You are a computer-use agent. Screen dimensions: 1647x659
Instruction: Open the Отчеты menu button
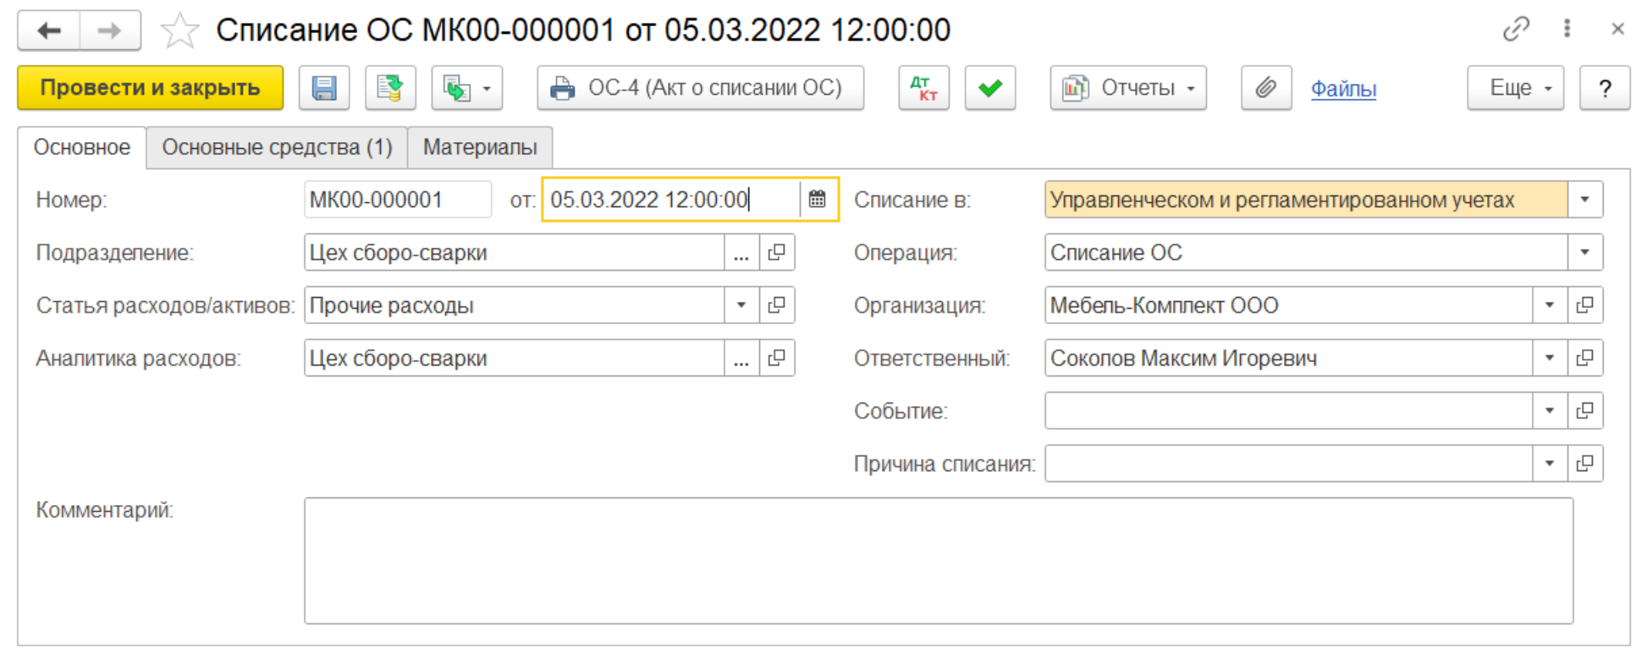click(x=1128, y=88)
